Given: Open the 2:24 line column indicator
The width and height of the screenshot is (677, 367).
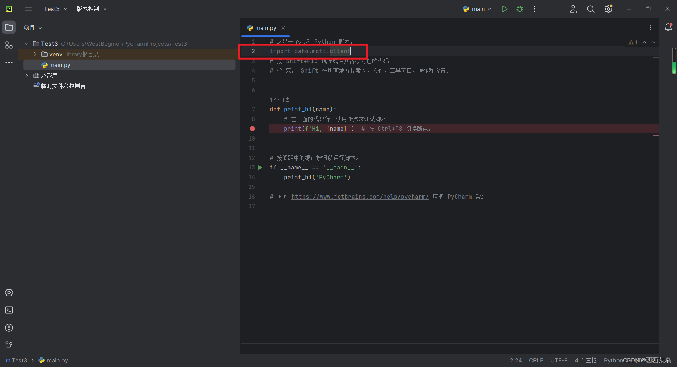Looking at the screenshot, I should click(x=516, y=361).
